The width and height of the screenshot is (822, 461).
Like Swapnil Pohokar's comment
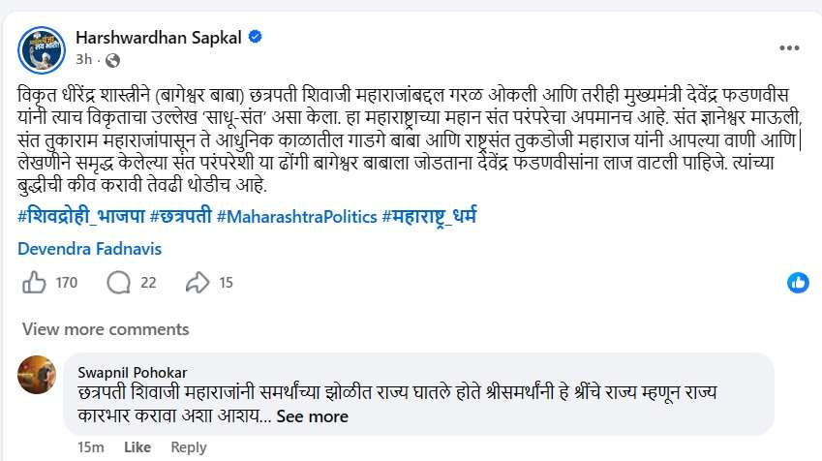coord(137,446)
